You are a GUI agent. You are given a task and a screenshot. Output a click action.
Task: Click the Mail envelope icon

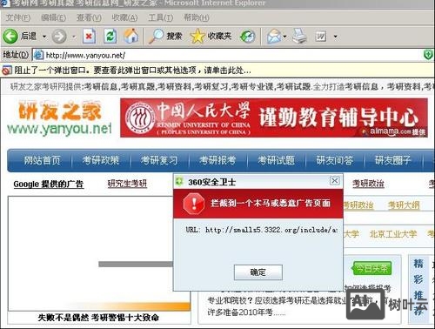[274, 37]
